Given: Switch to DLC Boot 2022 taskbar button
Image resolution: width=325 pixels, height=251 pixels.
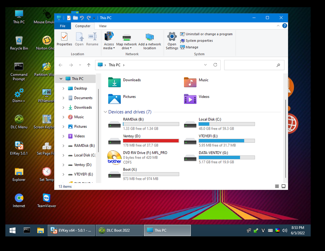Looking at the screenshot, I should pyautogui.click(x=119, y=230).
